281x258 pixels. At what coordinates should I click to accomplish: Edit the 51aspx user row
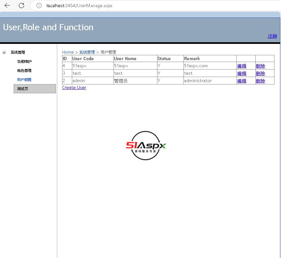click(x=242, y=66)
